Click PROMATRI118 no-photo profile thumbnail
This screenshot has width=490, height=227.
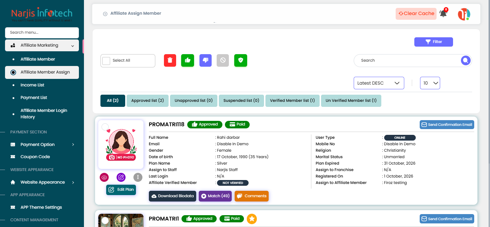[x=121, y=145]
